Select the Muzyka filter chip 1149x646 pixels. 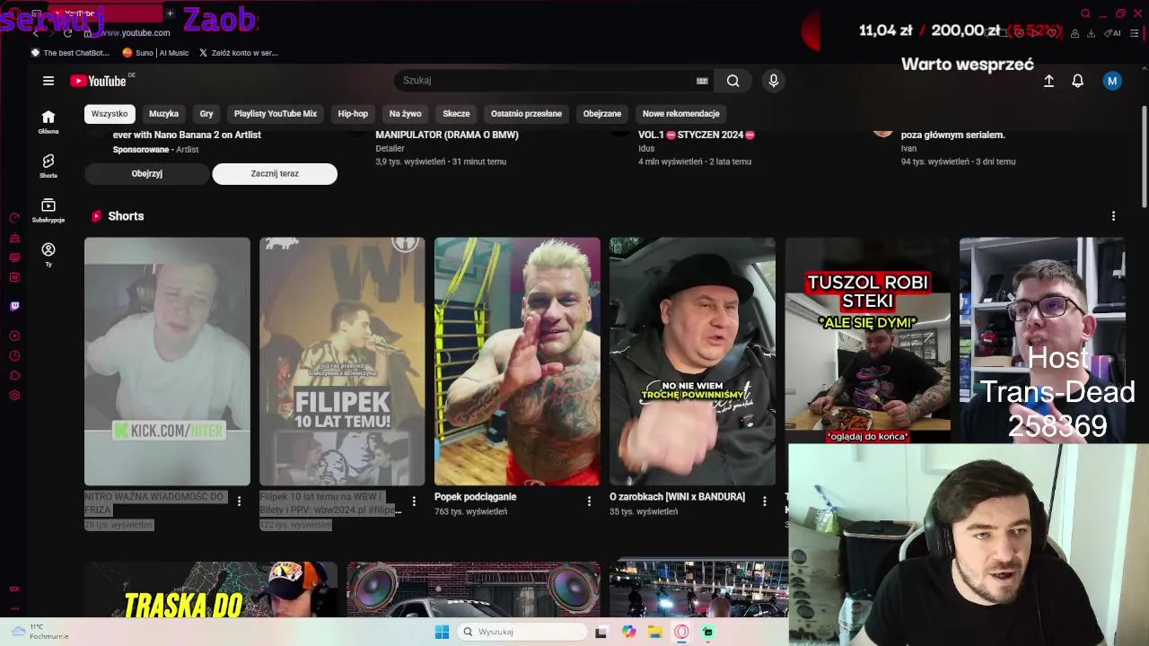point(163,114)
